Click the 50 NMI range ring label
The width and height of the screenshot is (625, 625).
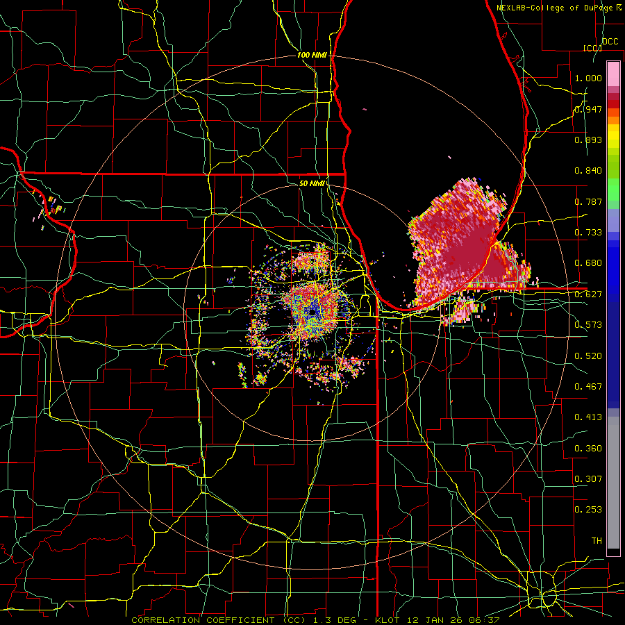click(312, 183)
